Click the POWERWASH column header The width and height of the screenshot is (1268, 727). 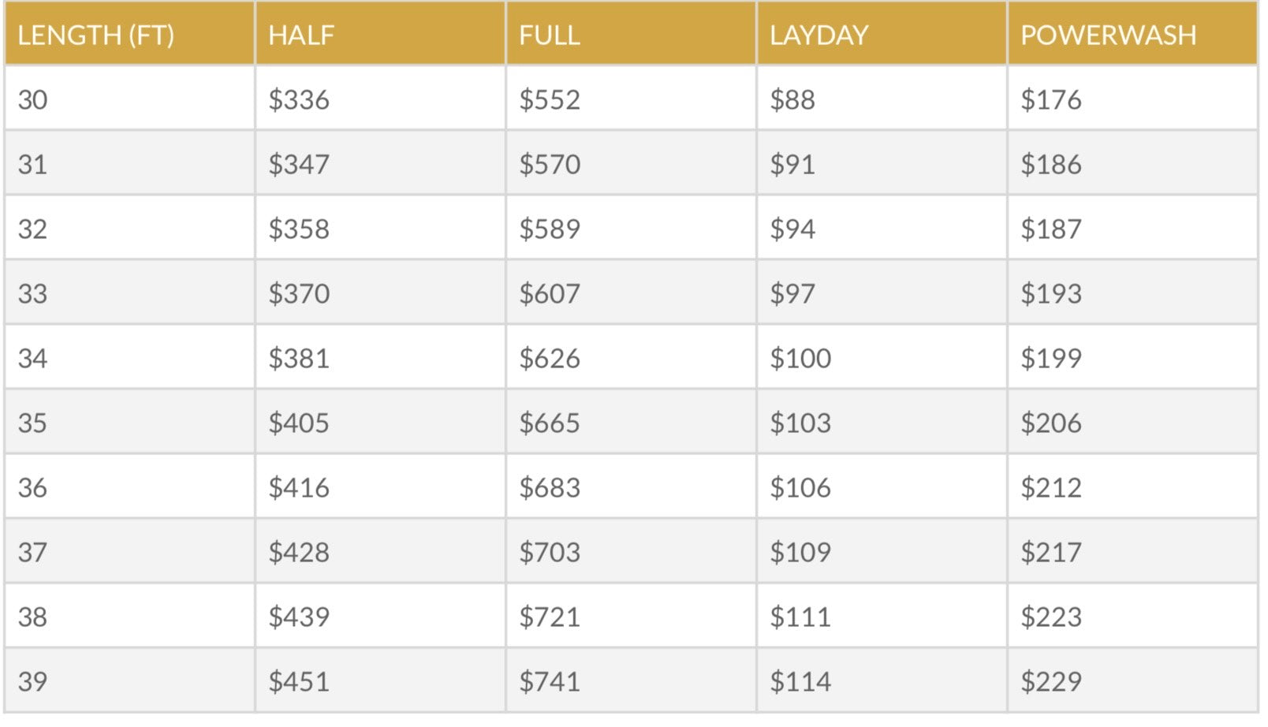click(x=1108, y=35)
